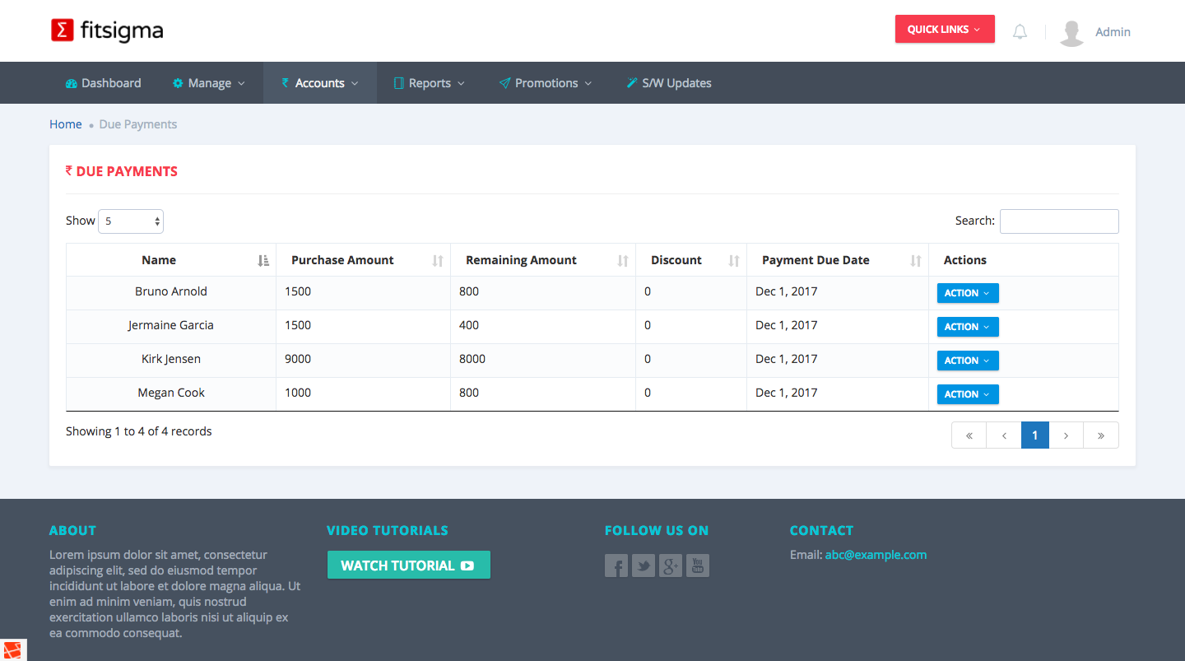This screenshot has height=661, width=1185.
Task: Open Action dropdown for Kirk Jensen
Action: point(968,361)
